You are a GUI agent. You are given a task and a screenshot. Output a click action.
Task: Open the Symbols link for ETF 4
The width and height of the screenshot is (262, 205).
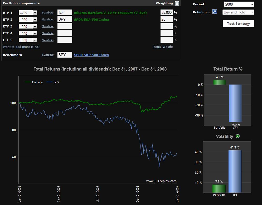(x=48, y=33)
